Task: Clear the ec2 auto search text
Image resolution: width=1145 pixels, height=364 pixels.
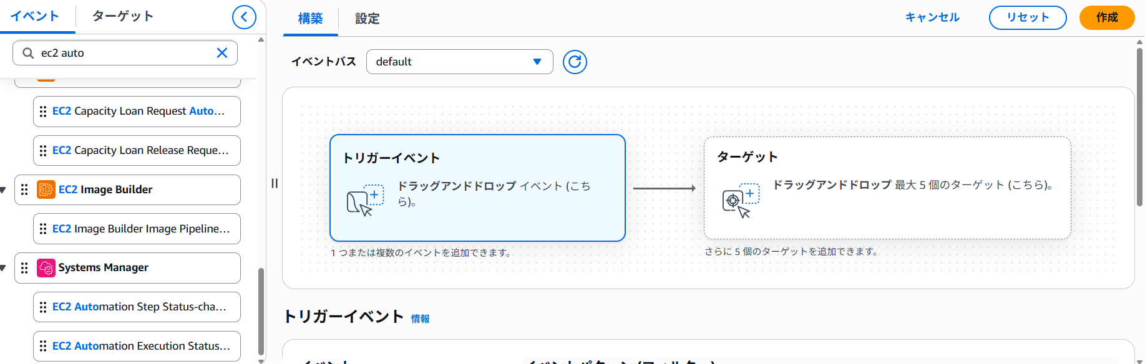Action: pyautogui.click(x=222, y=53)
